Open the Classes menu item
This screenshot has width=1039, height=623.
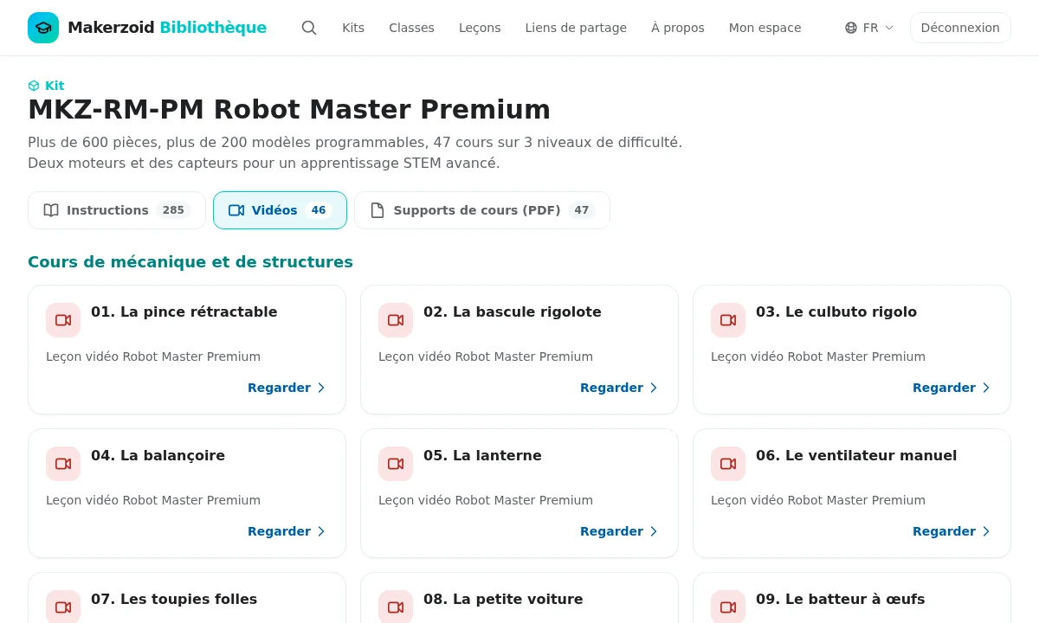coord(411,28)
